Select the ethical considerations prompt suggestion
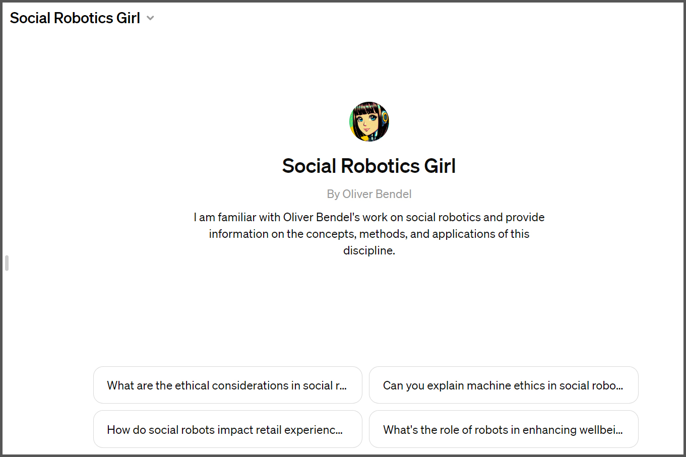 pyautogui.click(x=228, y=385)
